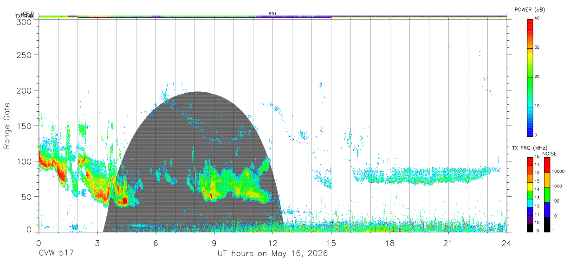Click the 50 tick label on Range Gate axis
The height and width of the screenshot is (263, 570).
[27, 197]
